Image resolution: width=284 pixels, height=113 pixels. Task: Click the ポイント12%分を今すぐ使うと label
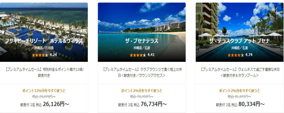[x=44, y=91]
